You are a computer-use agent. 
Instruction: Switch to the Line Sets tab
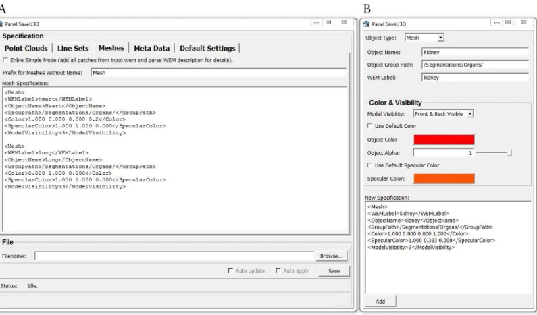click(x=73, y=48)
